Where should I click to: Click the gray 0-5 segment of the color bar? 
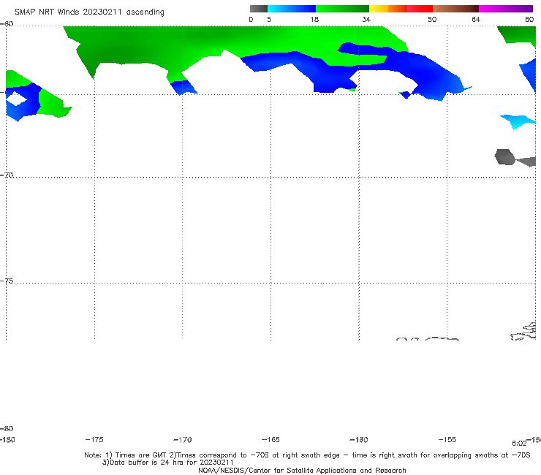click(x=258, y=9)
